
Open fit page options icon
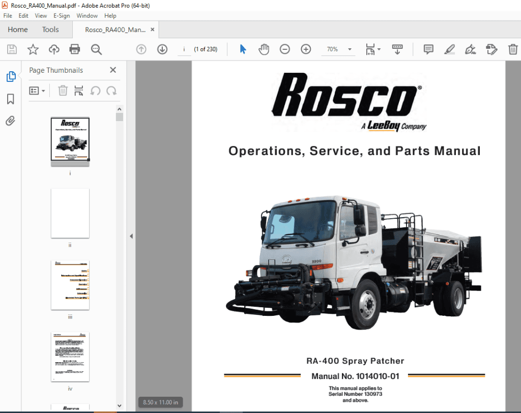(373, 49)
